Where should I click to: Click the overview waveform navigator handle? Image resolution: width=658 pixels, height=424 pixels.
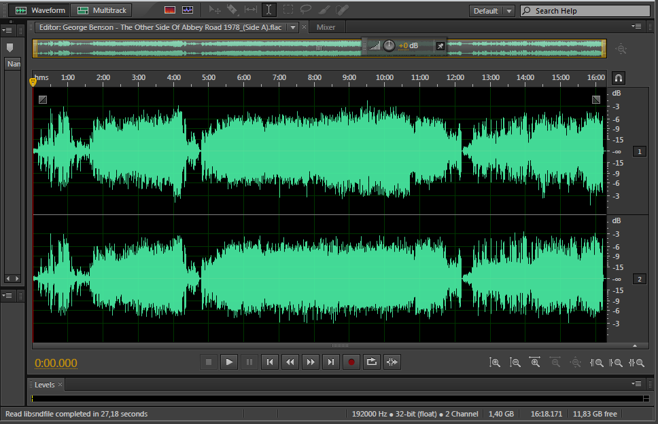pyautogui.click(x=319, y=48)
